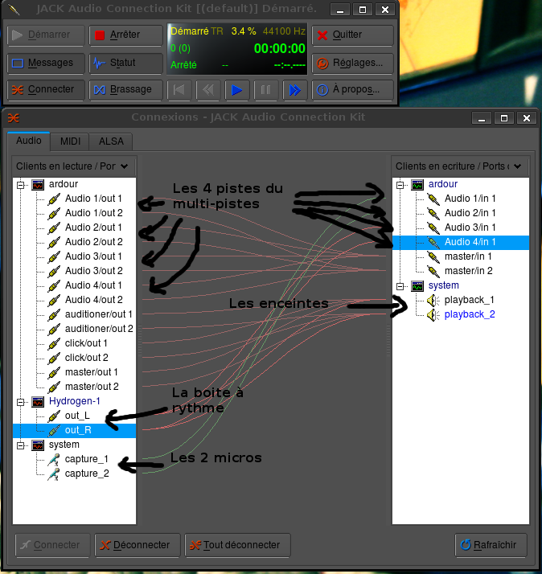Switch to the MIDI tab
The height and width of the screenshot is (574, 542).
[x=70, y=141]
